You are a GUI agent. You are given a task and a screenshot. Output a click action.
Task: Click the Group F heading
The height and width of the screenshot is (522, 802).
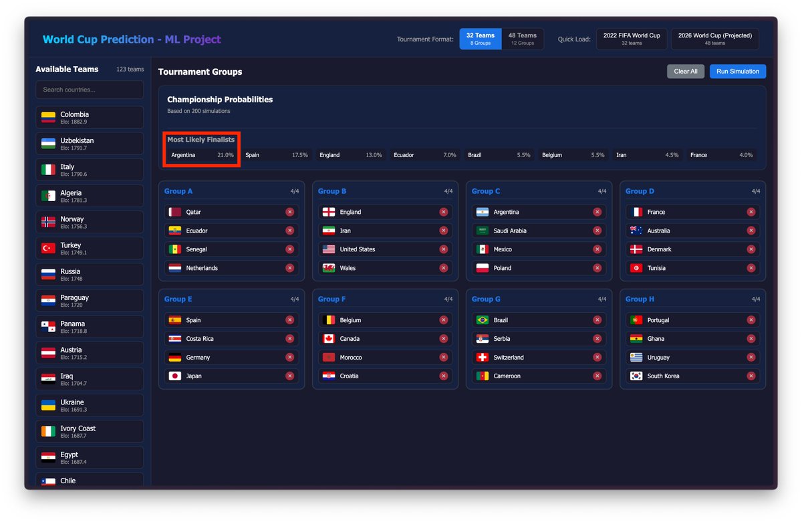click(x=332, y=299)
